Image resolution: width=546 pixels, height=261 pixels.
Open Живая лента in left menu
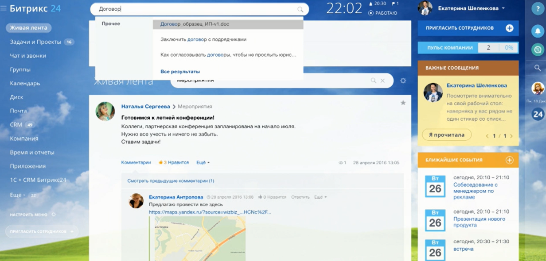coord(28,27)
